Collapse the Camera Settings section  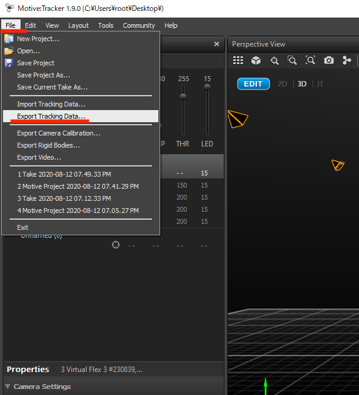(7, 386)
